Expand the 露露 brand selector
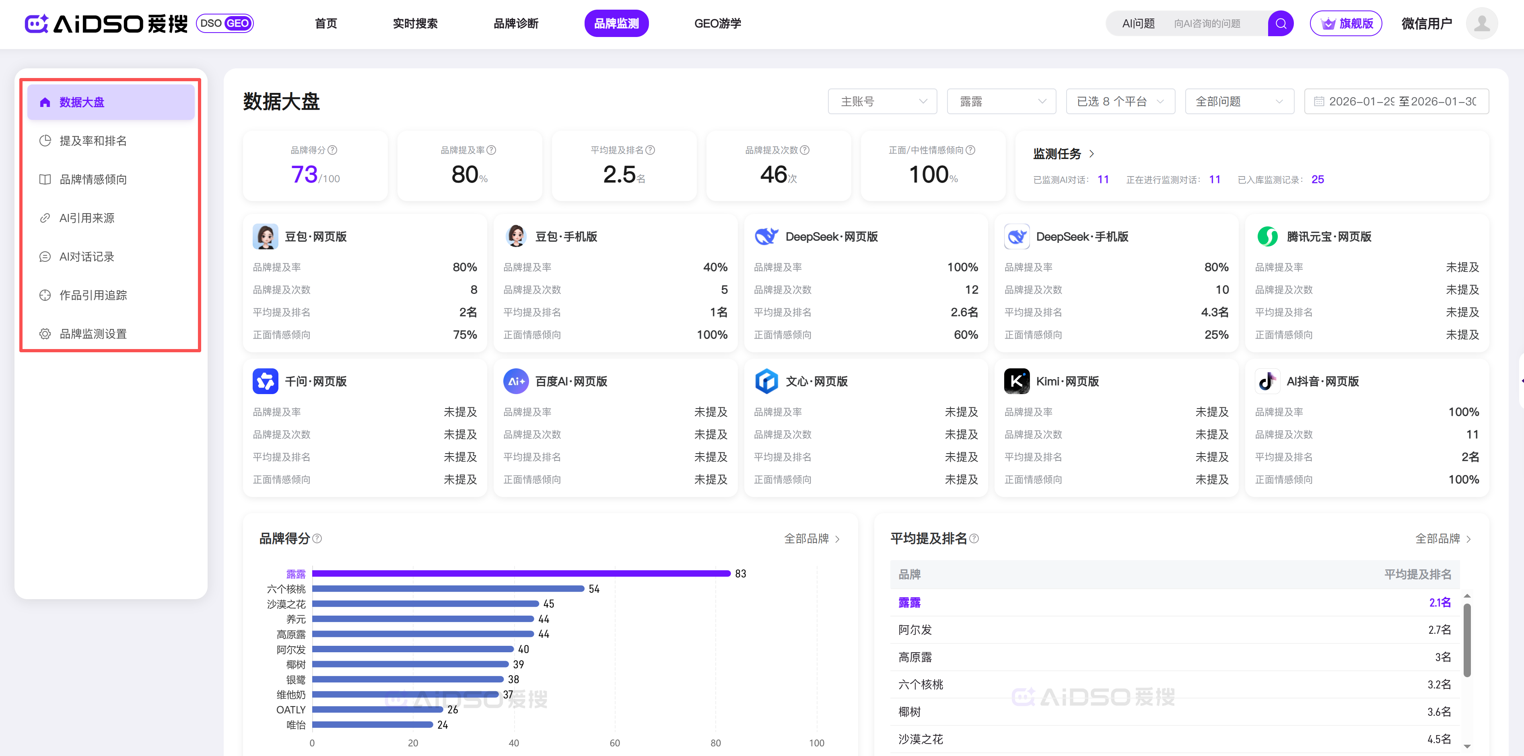The height and width of the screenshot is (756, 1524). pyautogui.click(x=1001, y=102)
